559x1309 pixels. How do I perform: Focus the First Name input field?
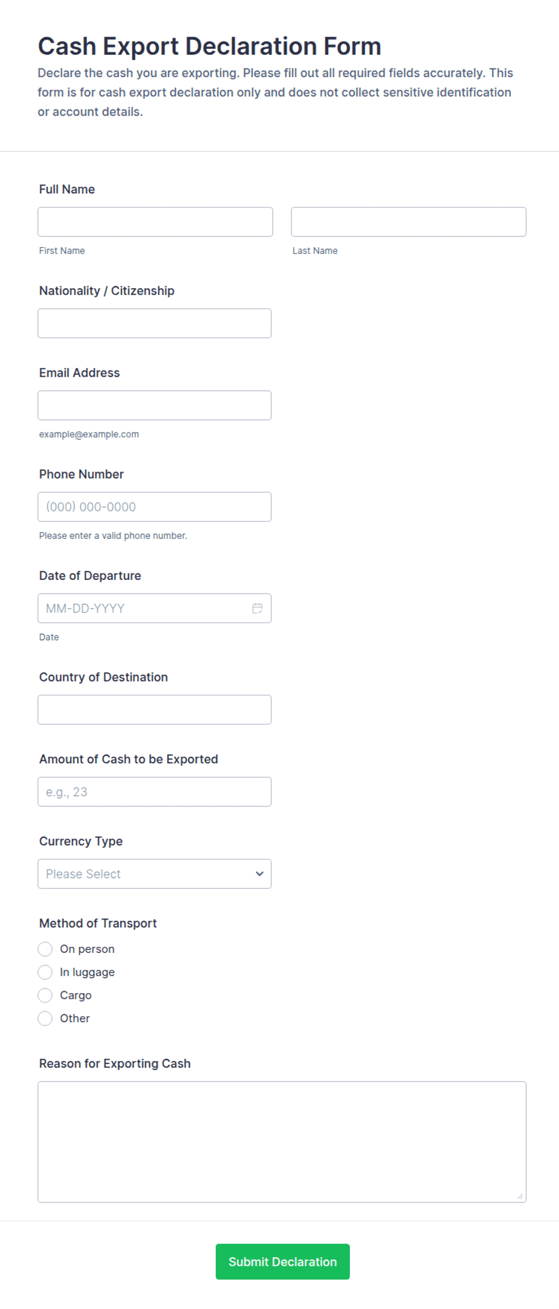(x=155, y=222)
